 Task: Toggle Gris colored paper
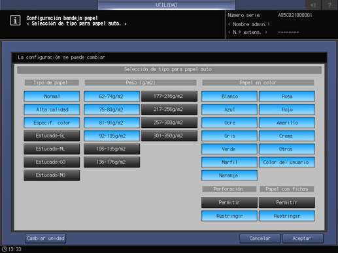point(229,136)
